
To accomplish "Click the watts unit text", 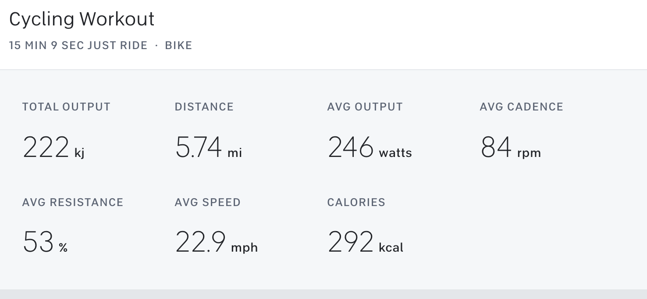I will 395,153.
